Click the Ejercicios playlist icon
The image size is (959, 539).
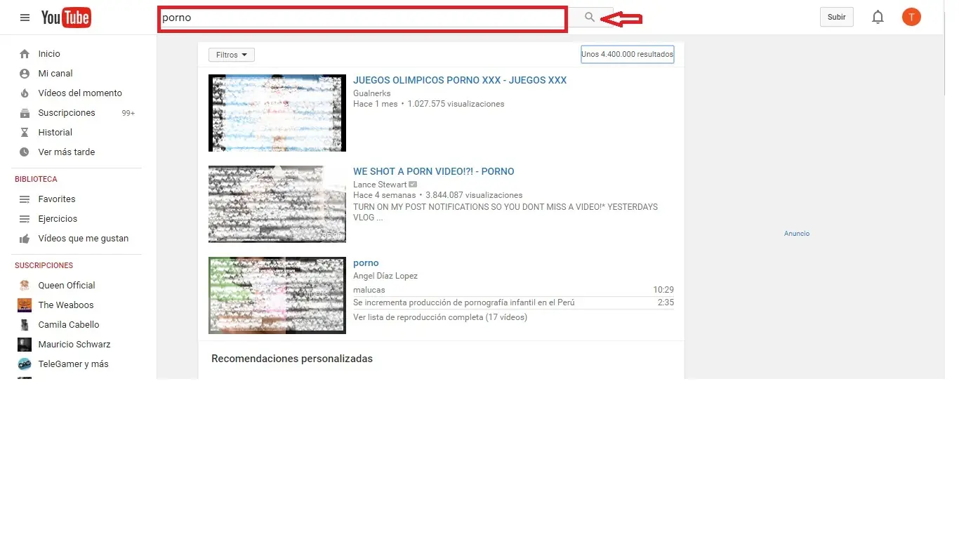(x=25, y=219)
